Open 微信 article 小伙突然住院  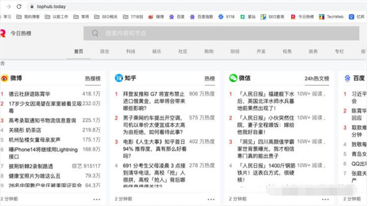coord(266,125)
